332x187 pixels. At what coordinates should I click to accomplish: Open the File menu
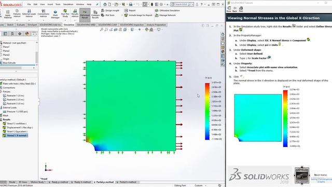point(29,4)
